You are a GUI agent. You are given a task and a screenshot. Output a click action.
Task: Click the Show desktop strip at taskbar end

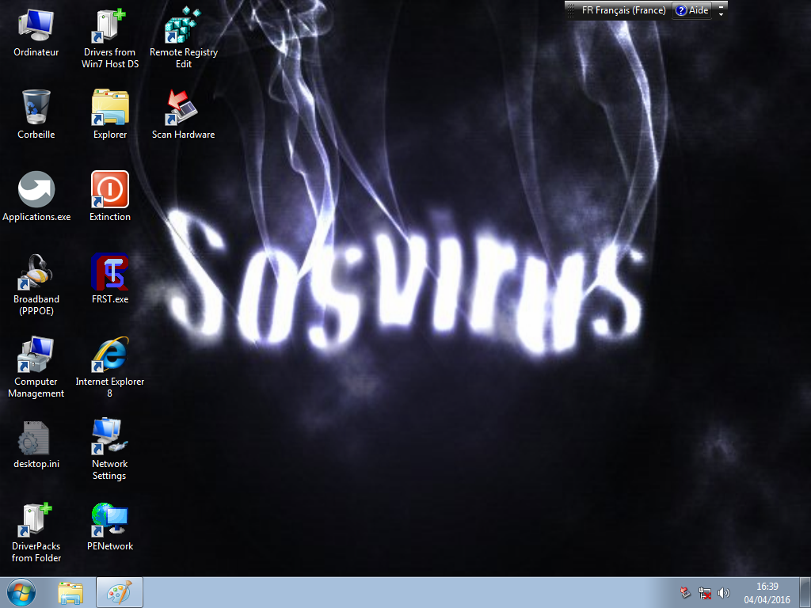(805, 593)
